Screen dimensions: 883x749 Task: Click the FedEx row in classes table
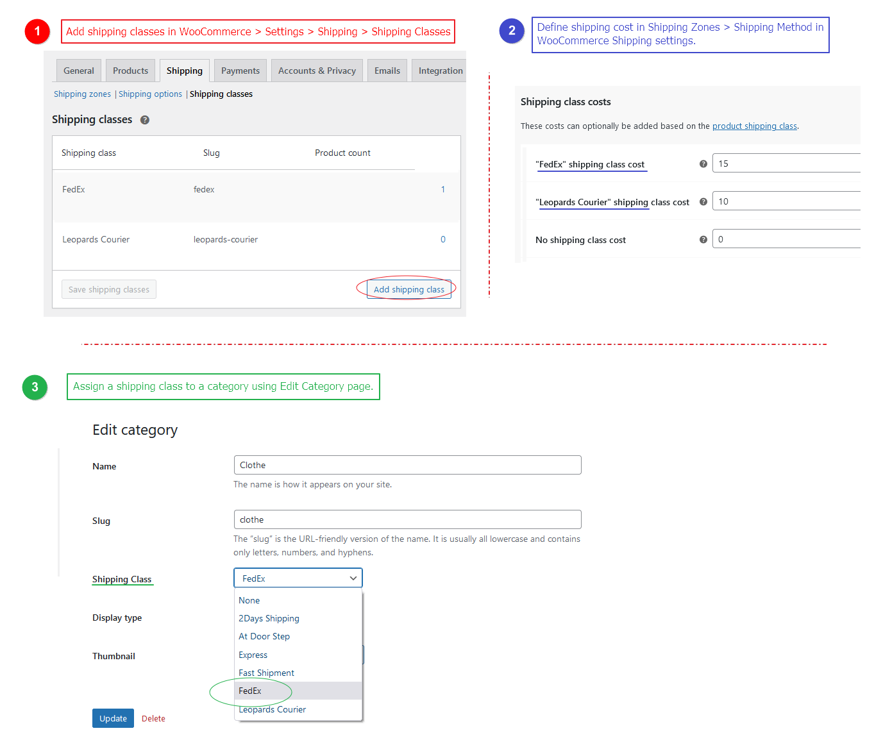click(x=256, y=197)
